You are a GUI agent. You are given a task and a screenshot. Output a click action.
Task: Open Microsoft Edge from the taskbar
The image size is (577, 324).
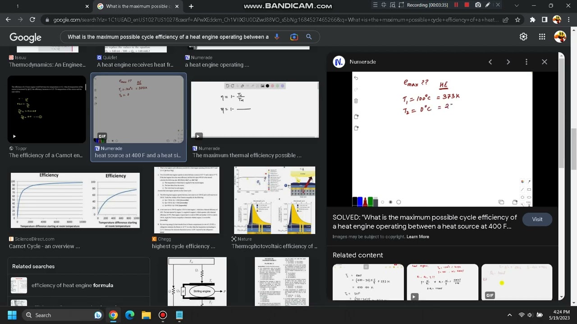click(130, 315)
